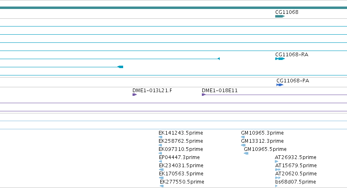
Task: Open the CG11068-PA label
Action: tap(292, 81)
